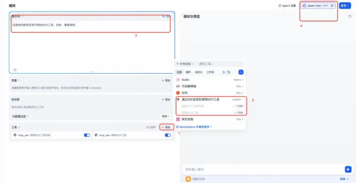The height and width of the screenshot is (183, 356).
Task: Add a variable with 添加 in 变量
Action: [166, 80]
